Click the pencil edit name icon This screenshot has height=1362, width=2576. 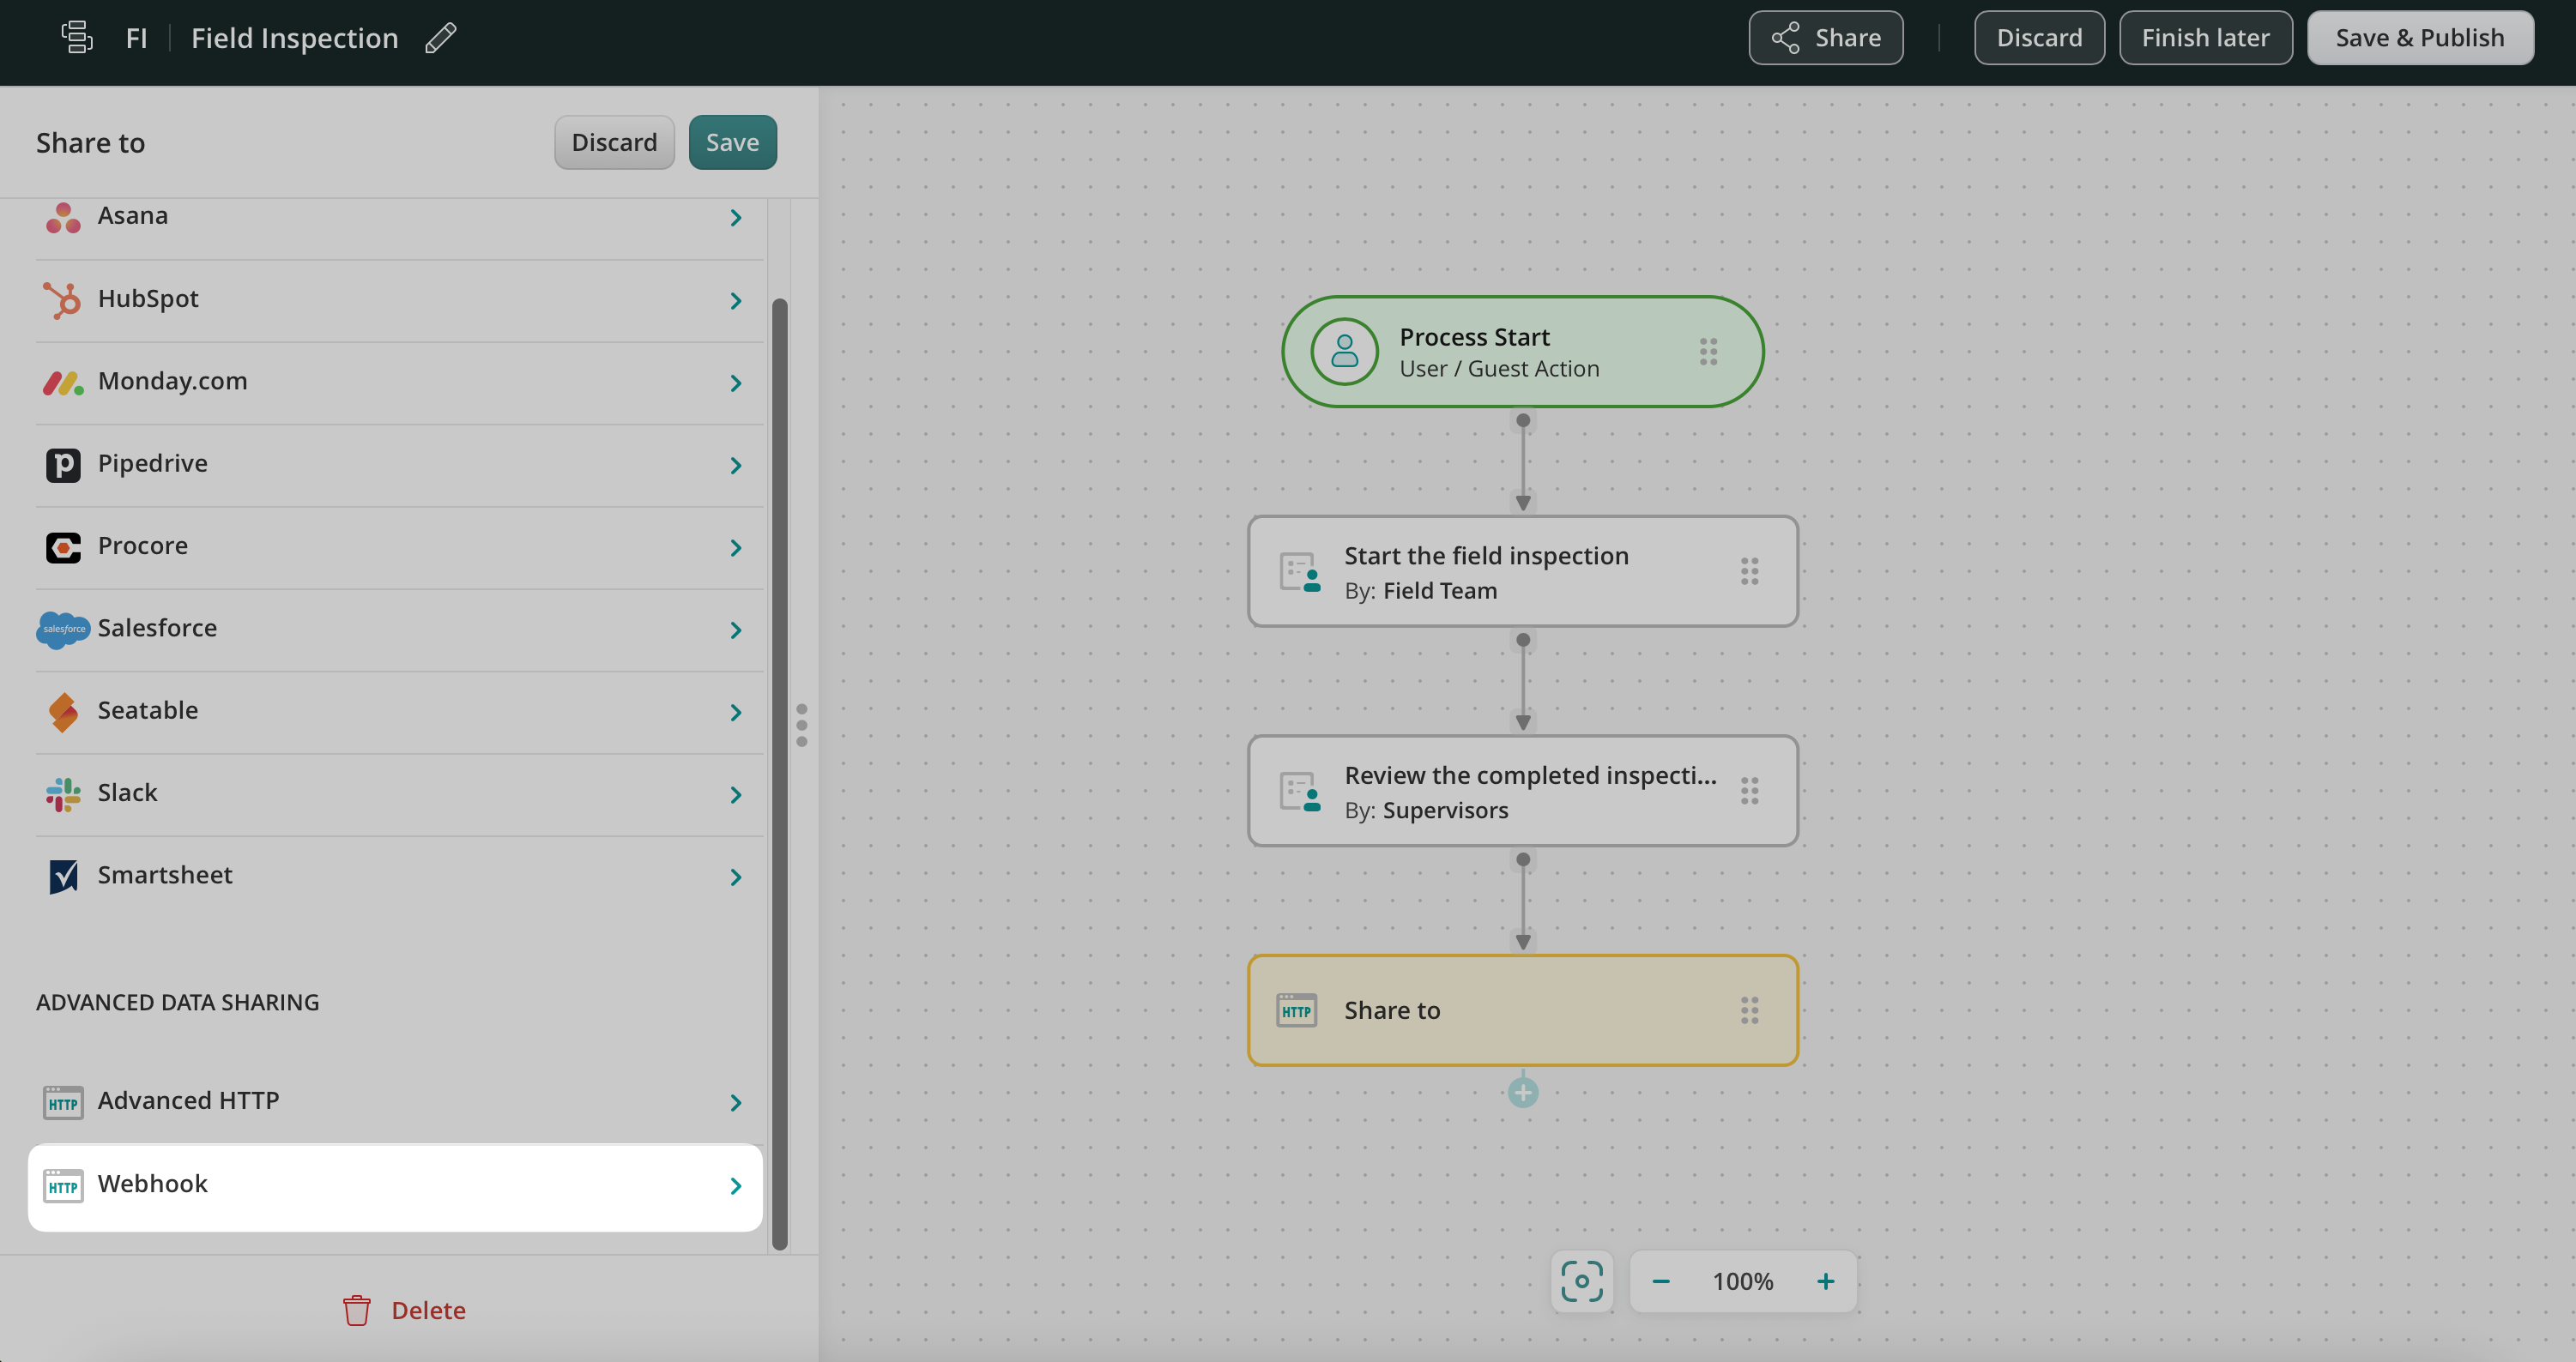pos(440,38)
